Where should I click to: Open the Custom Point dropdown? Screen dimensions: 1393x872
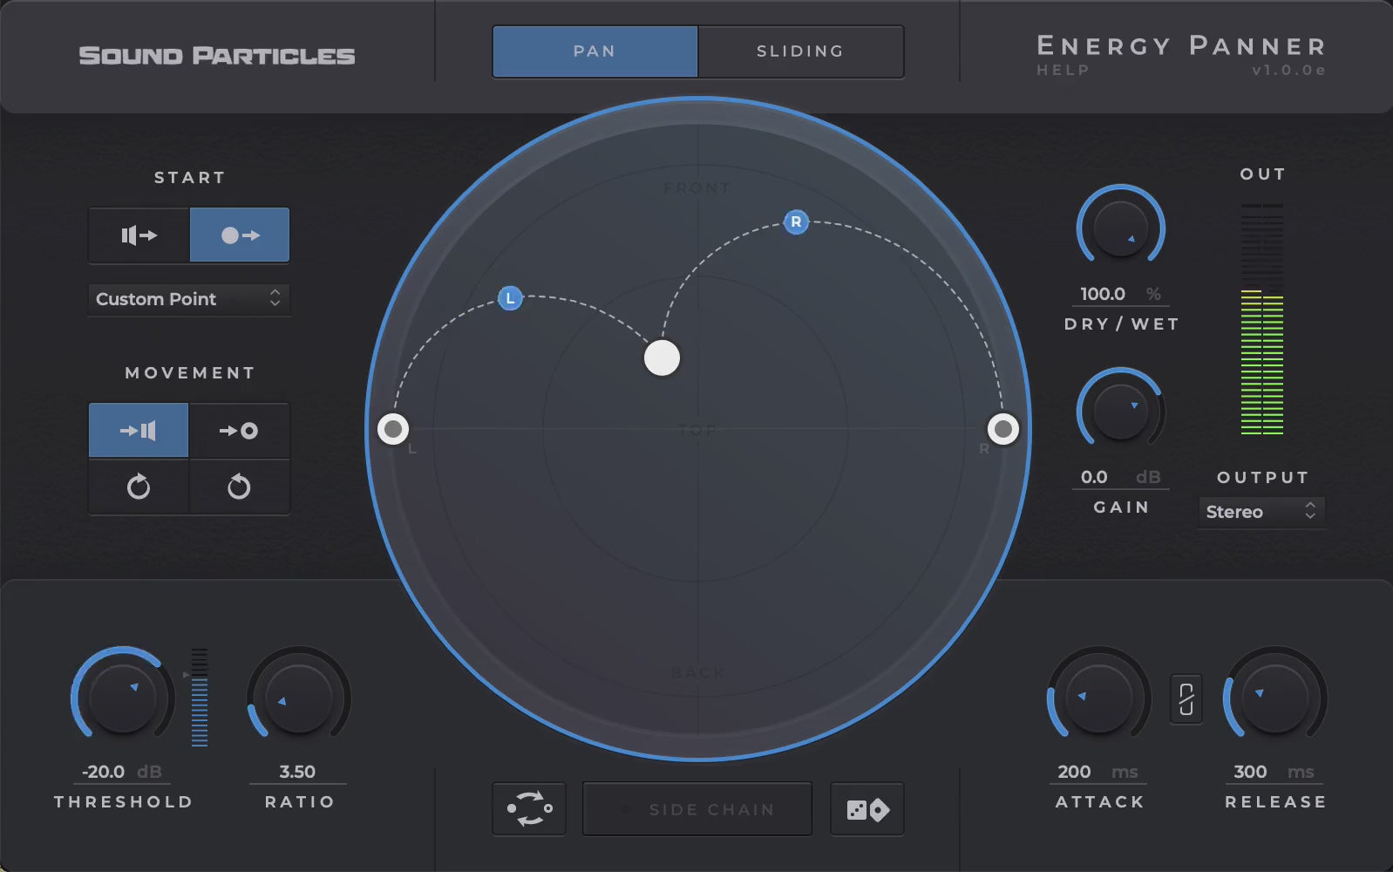point(189,299)
